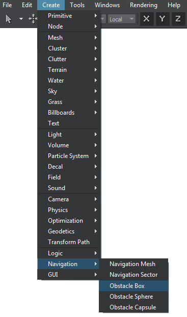Toggle the X axis button
The image size is (187, 317).
click(x=147, y=19)
